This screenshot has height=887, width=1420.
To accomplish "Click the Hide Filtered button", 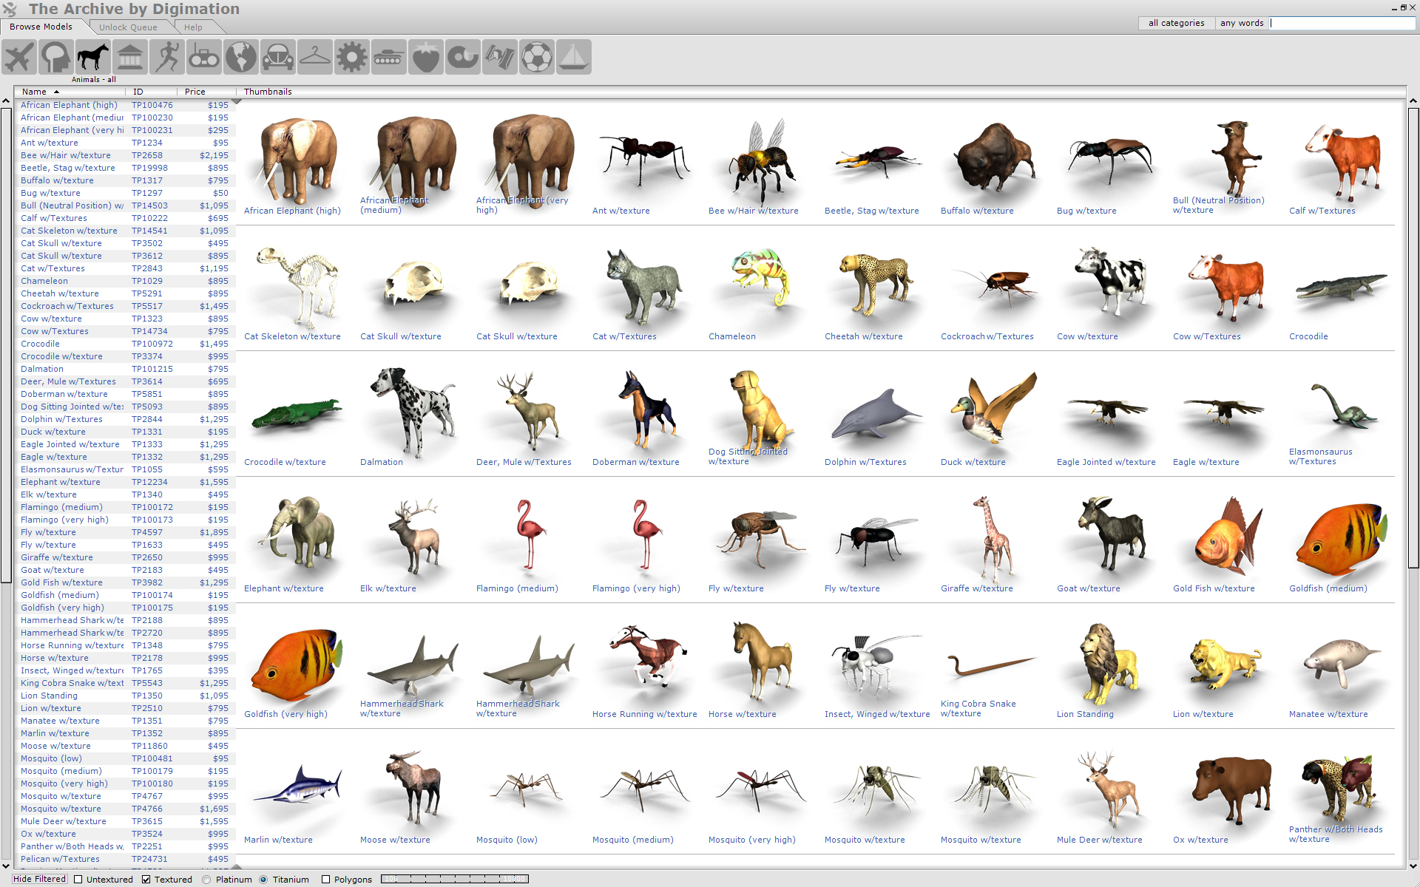I will coord(39,879).
